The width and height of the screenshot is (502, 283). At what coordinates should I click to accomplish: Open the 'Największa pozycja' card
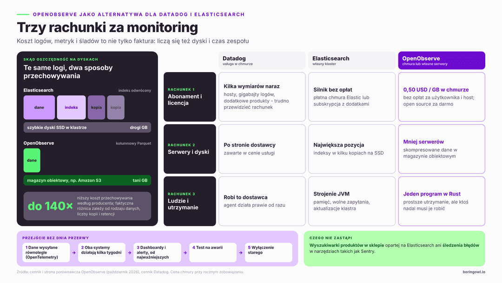[352, 149]
